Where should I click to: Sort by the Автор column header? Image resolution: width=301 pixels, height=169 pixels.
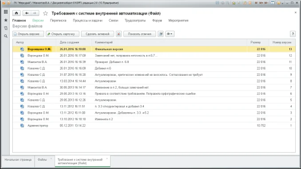point(35,42)
